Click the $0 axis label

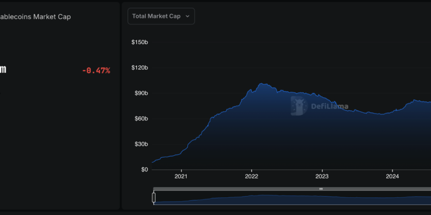coord(145,170)
